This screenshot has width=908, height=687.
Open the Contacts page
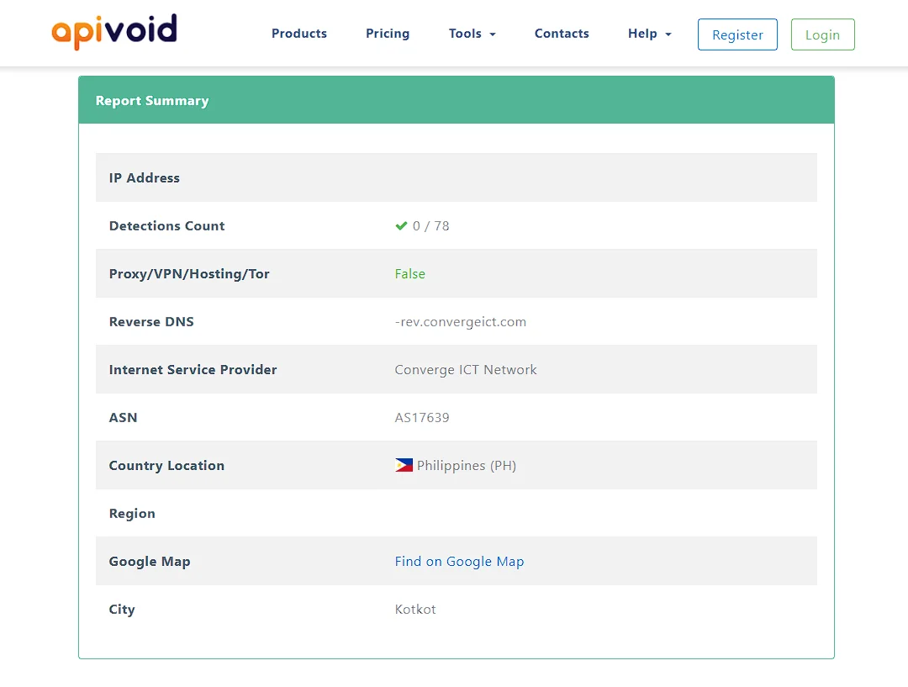click(x=562, y=34)
